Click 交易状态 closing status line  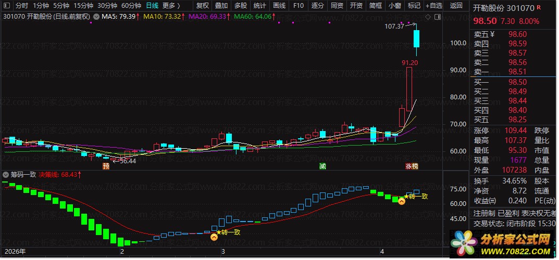(514, 224)
